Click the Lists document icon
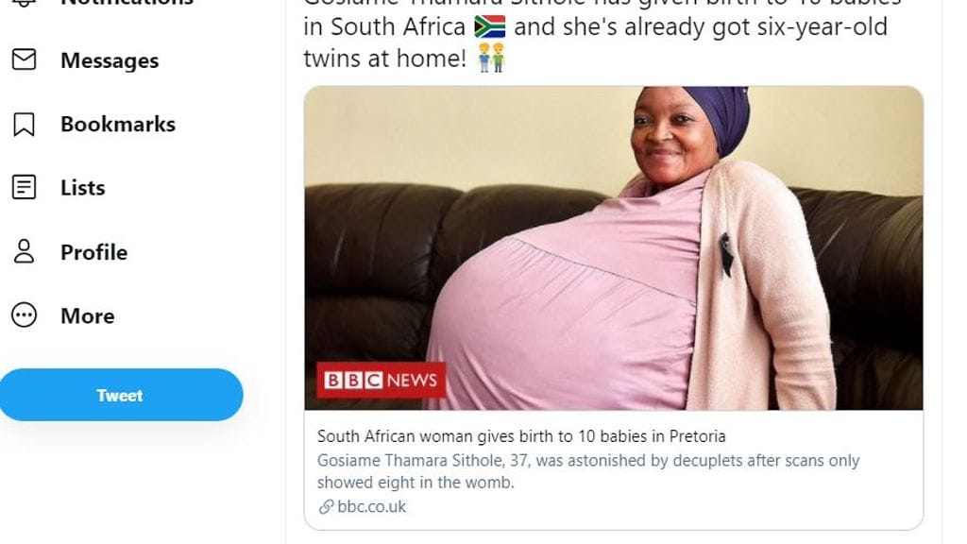The image size is (967, 544). (24, 187)
